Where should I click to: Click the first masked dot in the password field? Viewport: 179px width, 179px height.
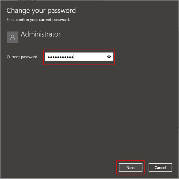(49, 57)
